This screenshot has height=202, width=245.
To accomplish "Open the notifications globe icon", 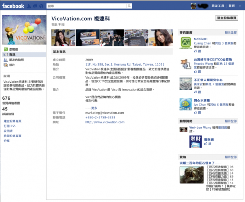I will (41, 6).
